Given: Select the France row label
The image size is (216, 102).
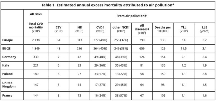Looking at the screenshot, I should click(x=7, y=95).
